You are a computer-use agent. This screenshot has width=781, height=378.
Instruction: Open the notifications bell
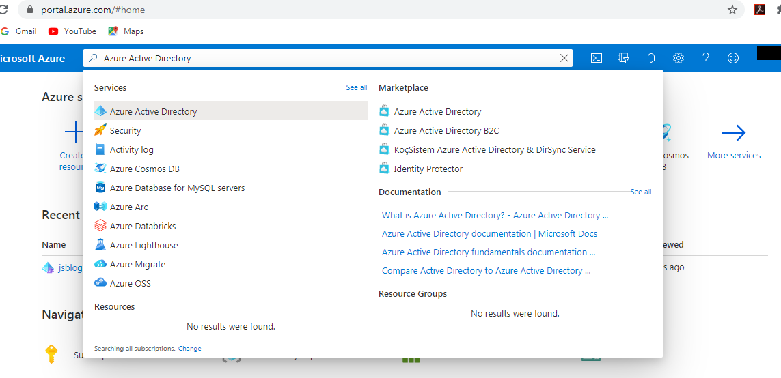point(651,59)
